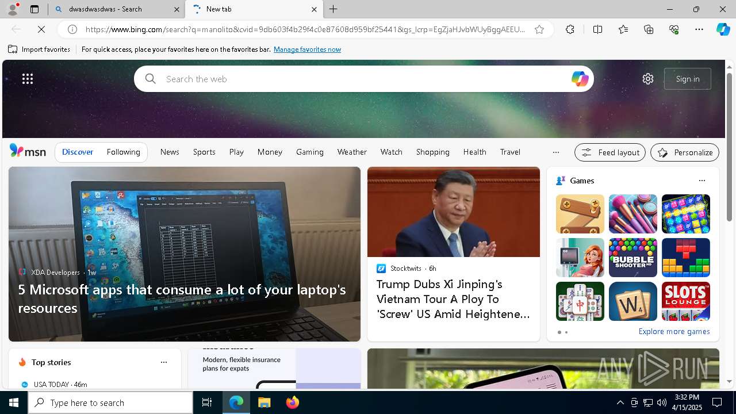The height and width of the screenshot is (414, 736).
Task: Open the Slots Lounge game
Action: click(686, 301)
